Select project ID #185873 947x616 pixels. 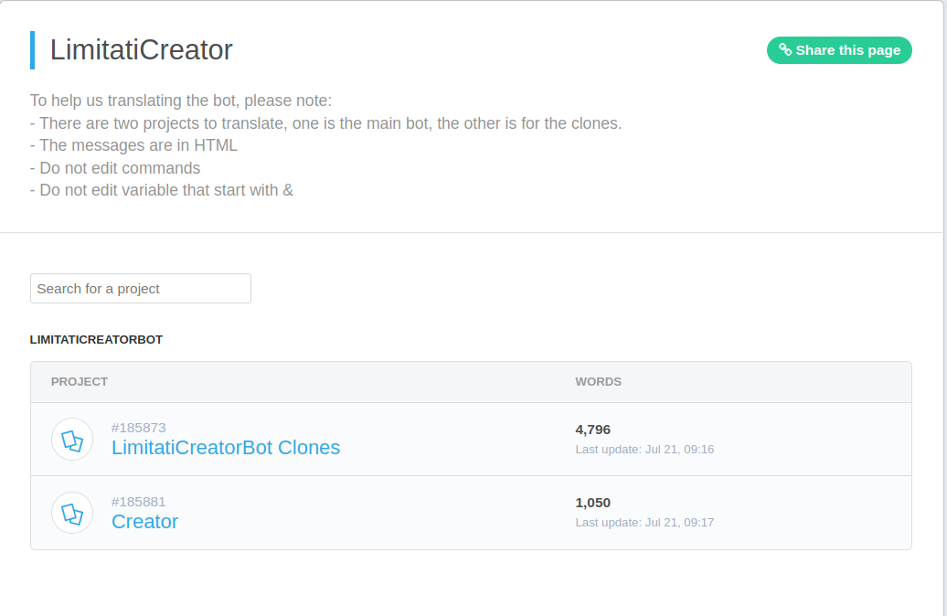click(x=139, y=428)
